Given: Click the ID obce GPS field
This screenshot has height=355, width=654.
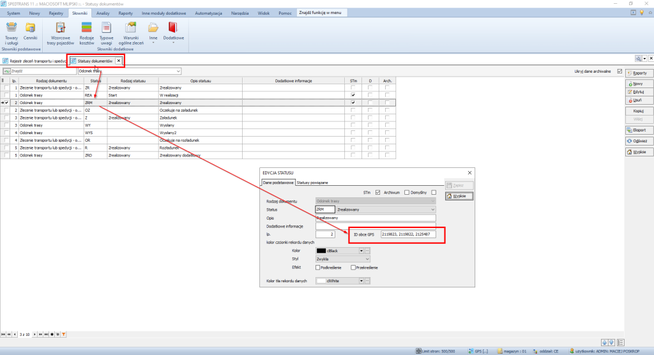Looking at the screenshot, I should [407, 235].
